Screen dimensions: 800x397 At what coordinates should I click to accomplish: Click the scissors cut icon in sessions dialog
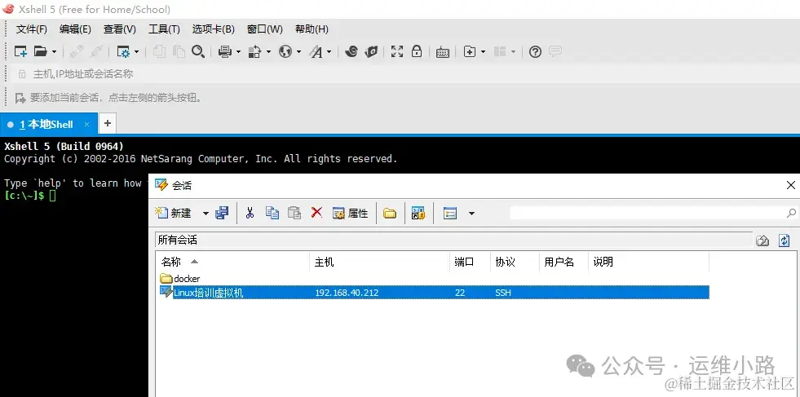click(x=250, y=213)
